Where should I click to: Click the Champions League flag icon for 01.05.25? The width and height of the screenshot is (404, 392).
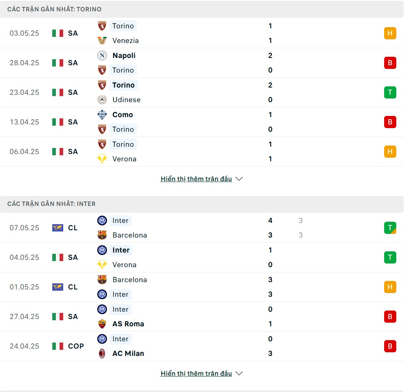click(x=58, y=287)
